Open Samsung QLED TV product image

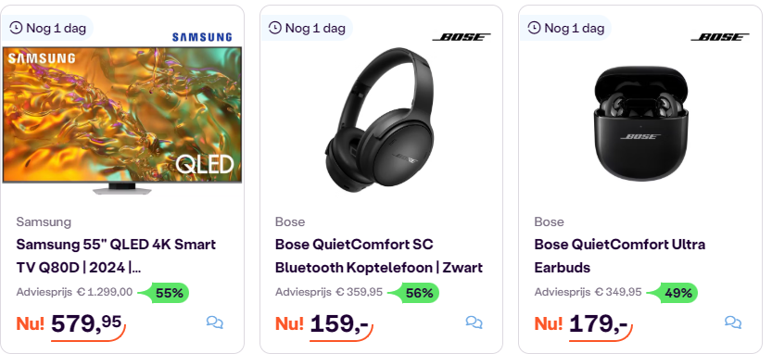click(x=122, y=120)
